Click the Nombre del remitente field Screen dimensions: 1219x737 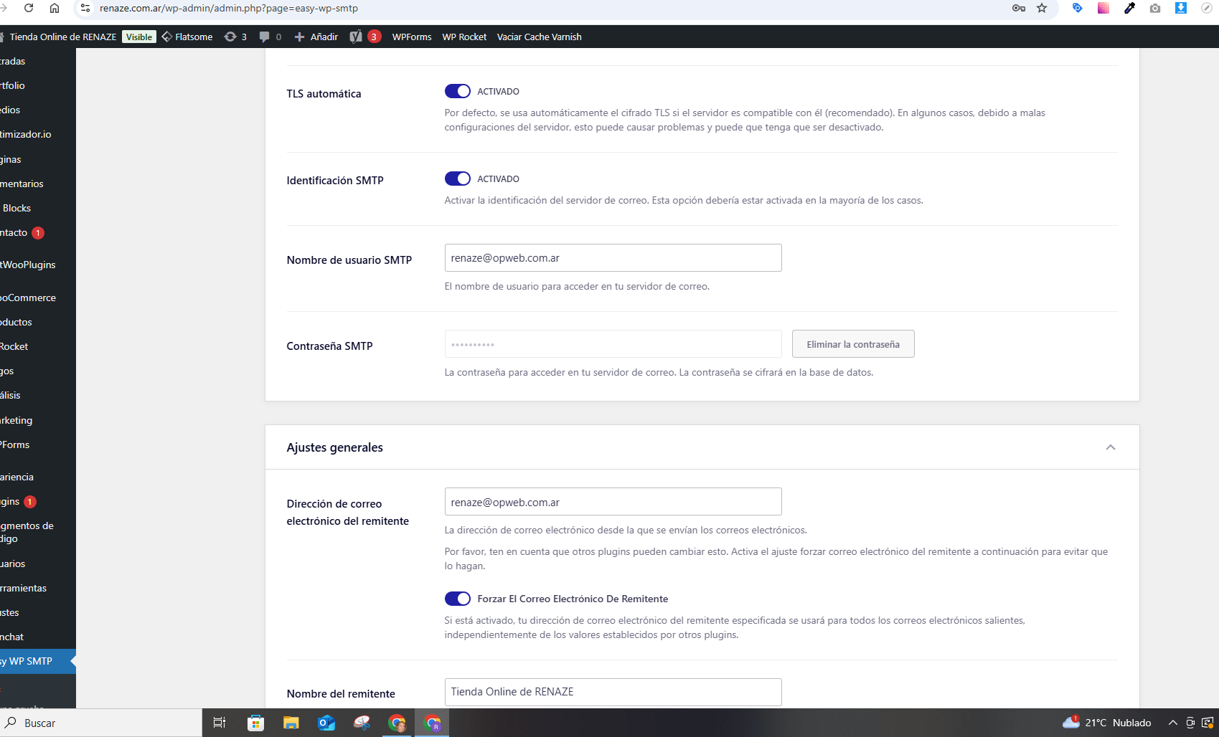(x=613, y=692)
